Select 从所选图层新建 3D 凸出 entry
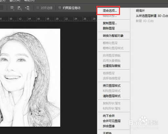168x134 pixels. pos(152,16)
